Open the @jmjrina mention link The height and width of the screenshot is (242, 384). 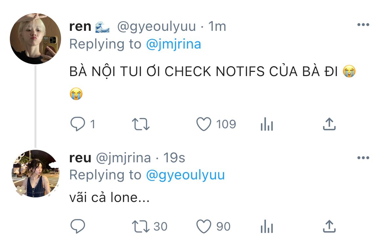point(174,44)
